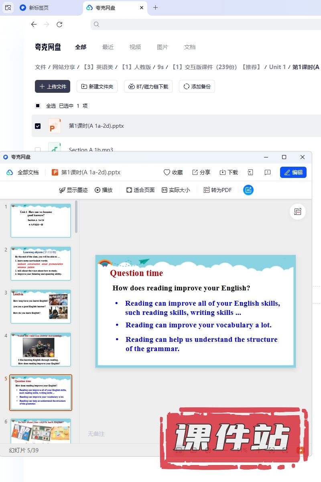321x482 pixels.
Task: Click the 全部文档 cloud icon
Action: 10,172
